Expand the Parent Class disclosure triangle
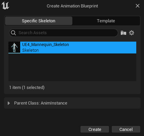Screen dimensions: 144x136 pyautogui.click(x=9, y=103)
